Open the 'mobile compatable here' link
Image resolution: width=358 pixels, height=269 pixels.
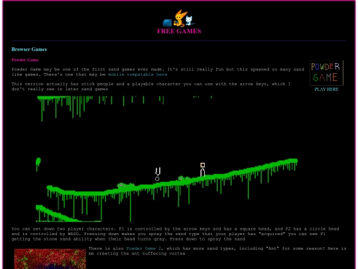137,74
